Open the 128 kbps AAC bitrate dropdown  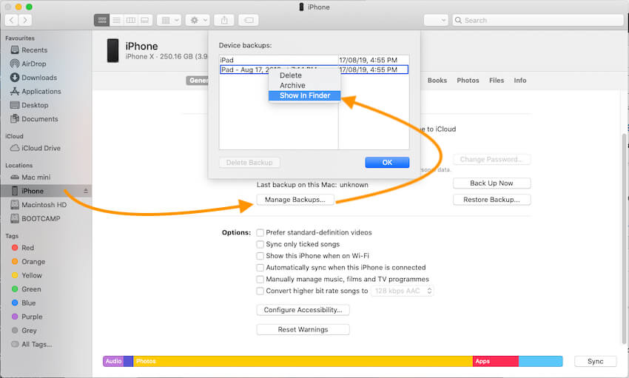(403, 291)
